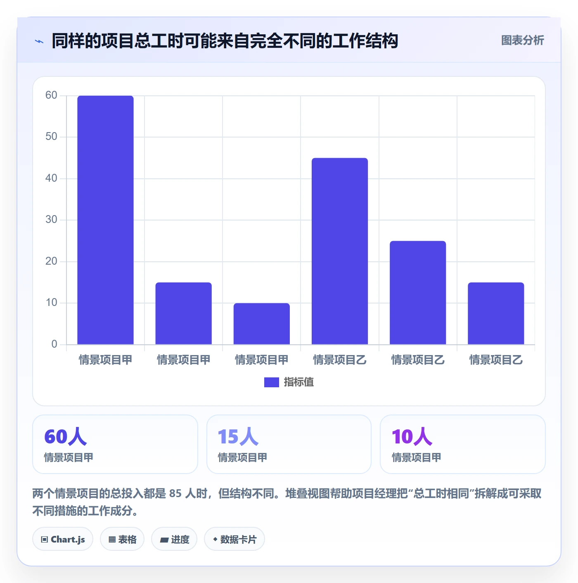This screenshot has width=578, height=583.
Task: Click the y-axis label 0
Action: [x=54, y=344]
